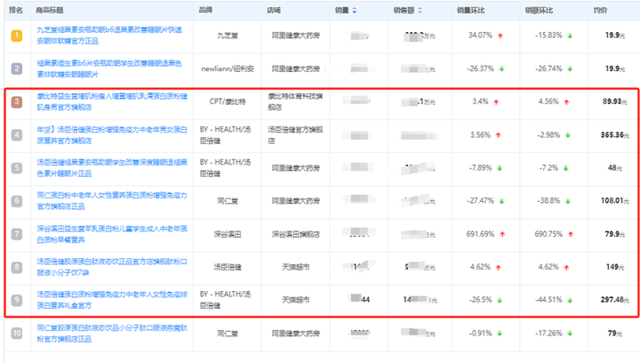Open the rank 8 product title link
The image size is (640, 363).
[x=112, y=267]
